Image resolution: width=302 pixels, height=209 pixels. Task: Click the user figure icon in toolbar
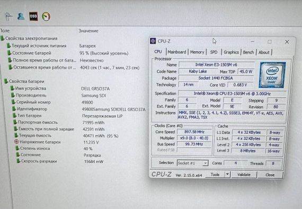click(x=21, y=16)
